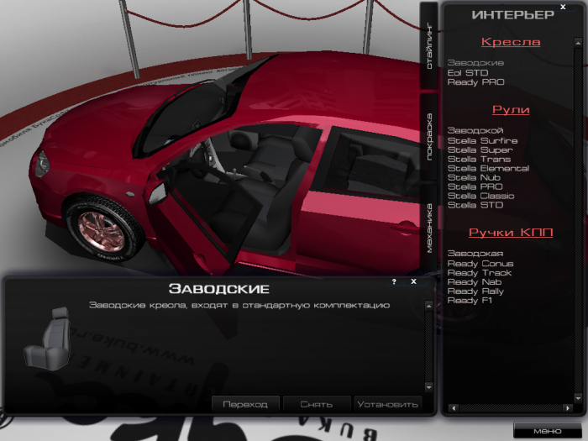588x441 pixels.
Task: Click the Рули category heading
Action: [x=511, y=109]
